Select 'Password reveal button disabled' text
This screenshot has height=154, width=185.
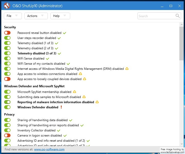pyautogui.click(x=39, y=33)
